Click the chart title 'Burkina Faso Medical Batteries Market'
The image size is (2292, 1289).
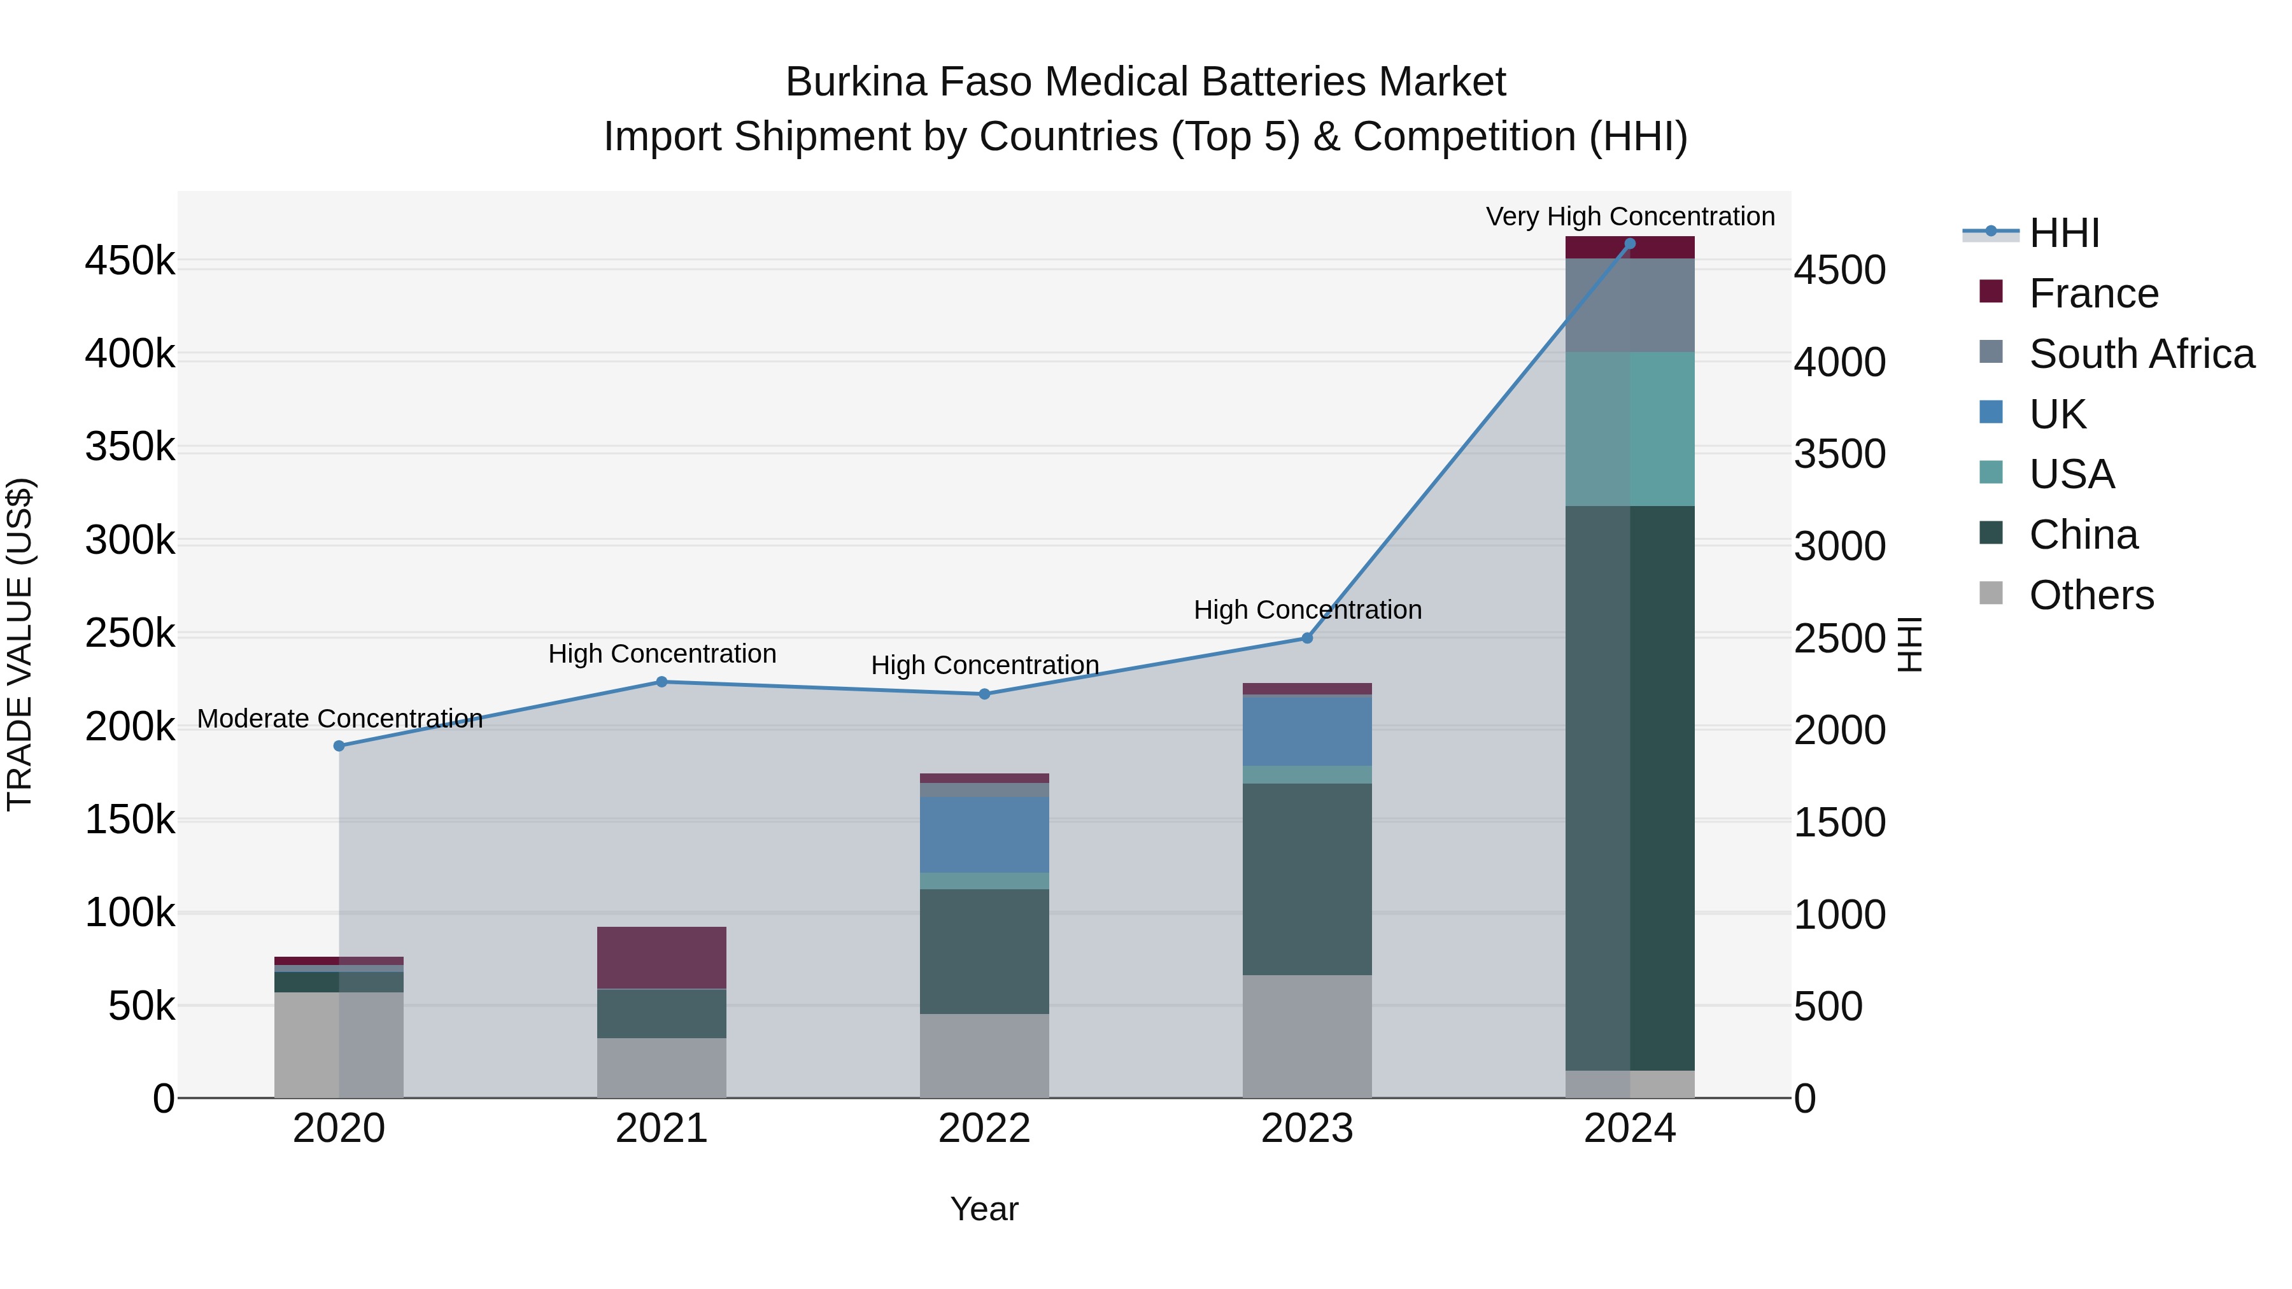coord(1145,82)
